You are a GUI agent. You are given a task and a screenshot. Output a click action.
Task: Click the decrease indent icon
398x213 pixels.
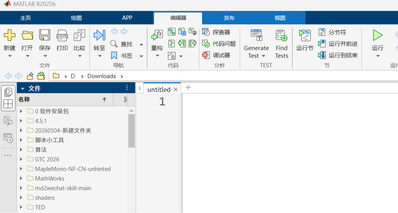[192, 44]
